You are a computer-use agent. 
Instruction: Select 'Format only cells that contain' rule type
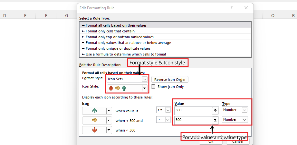(x=110, y=31)
